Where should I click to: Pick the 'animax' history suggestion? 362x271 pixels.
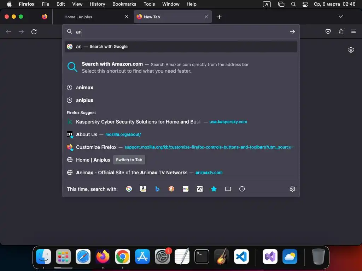coord(181,88)
